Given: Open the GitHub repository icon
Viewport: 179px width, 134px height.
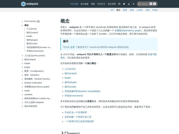Looking at the screenshot, I should pyautogui.click(x=119, y=4).
